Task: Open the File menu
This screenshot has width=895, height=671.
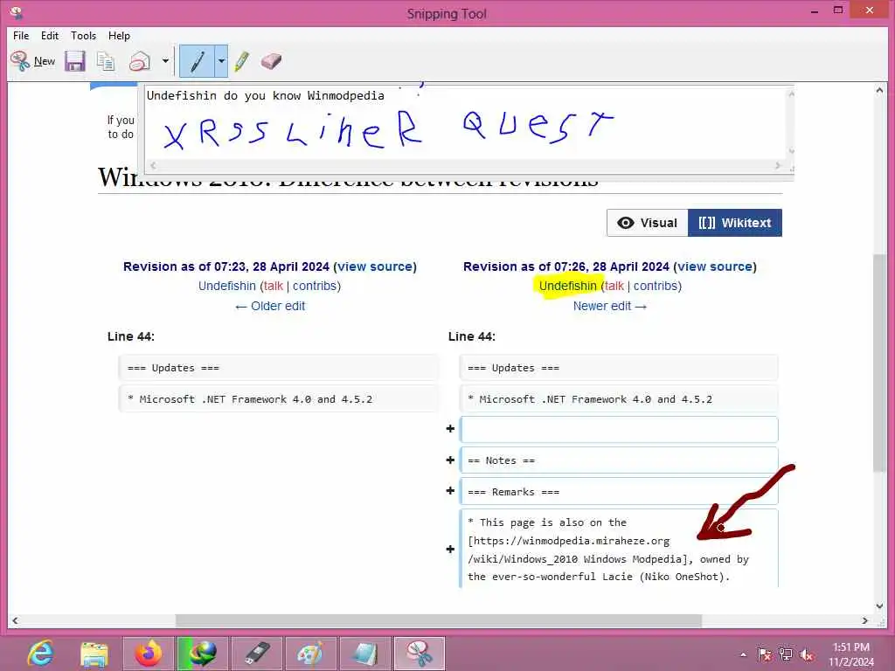Action: (21, 35)
